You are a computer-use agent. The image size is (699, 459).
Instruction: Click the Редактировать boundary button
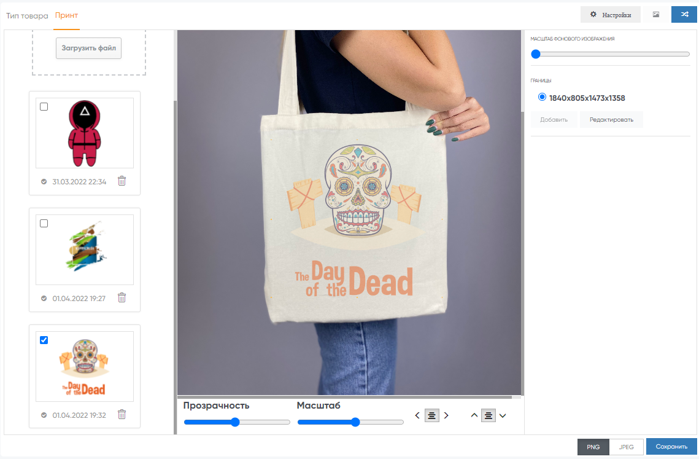[x=611, y=120]
